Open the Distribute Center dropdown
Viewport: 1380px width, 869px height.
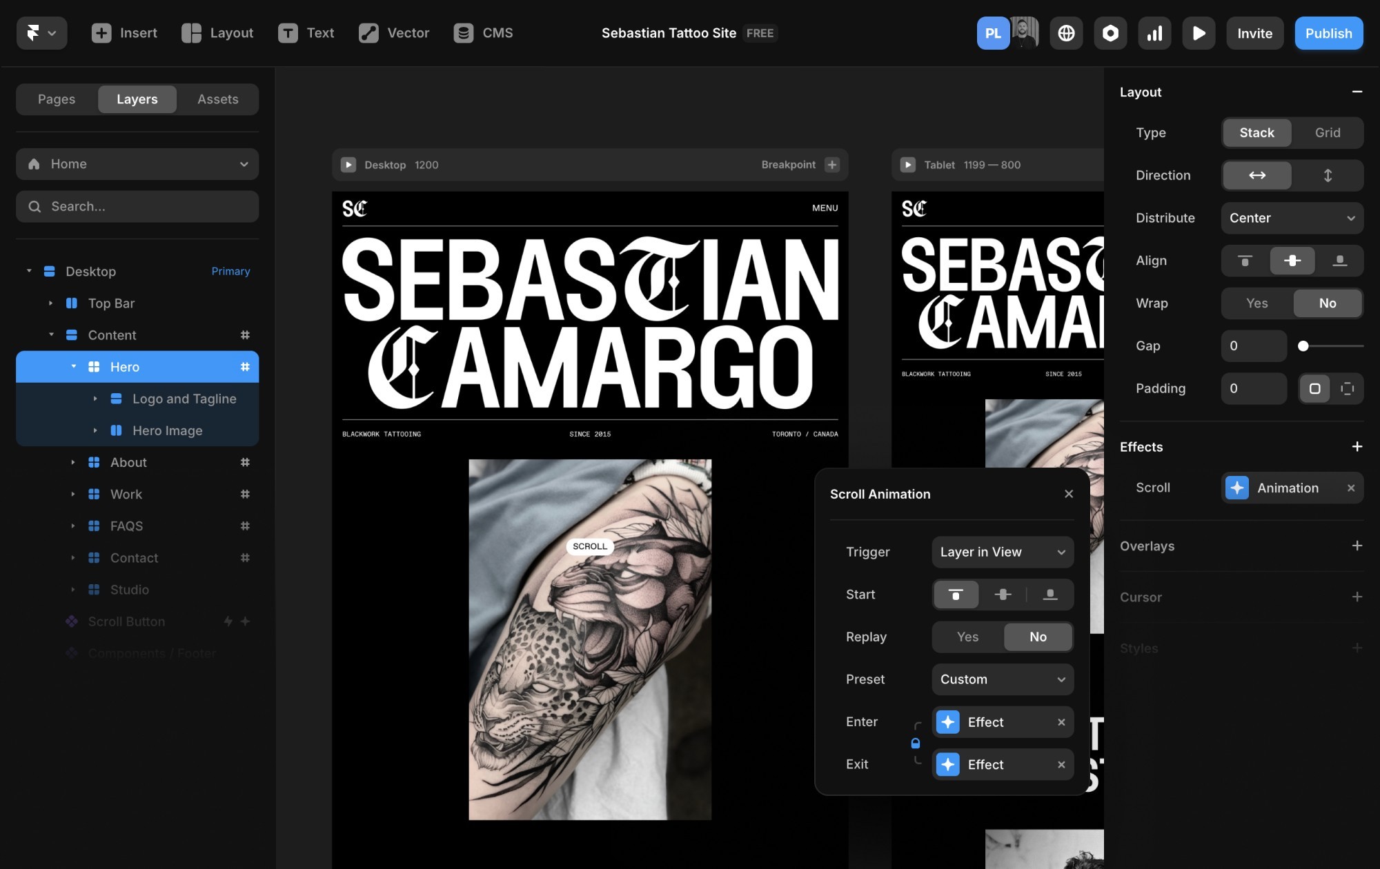point(1292,218)
